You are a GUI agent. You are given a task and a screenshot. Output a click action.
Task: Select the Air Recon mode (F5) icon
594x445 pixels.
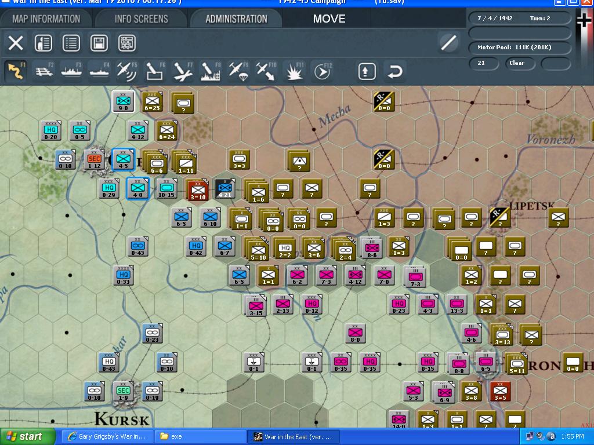127,71
